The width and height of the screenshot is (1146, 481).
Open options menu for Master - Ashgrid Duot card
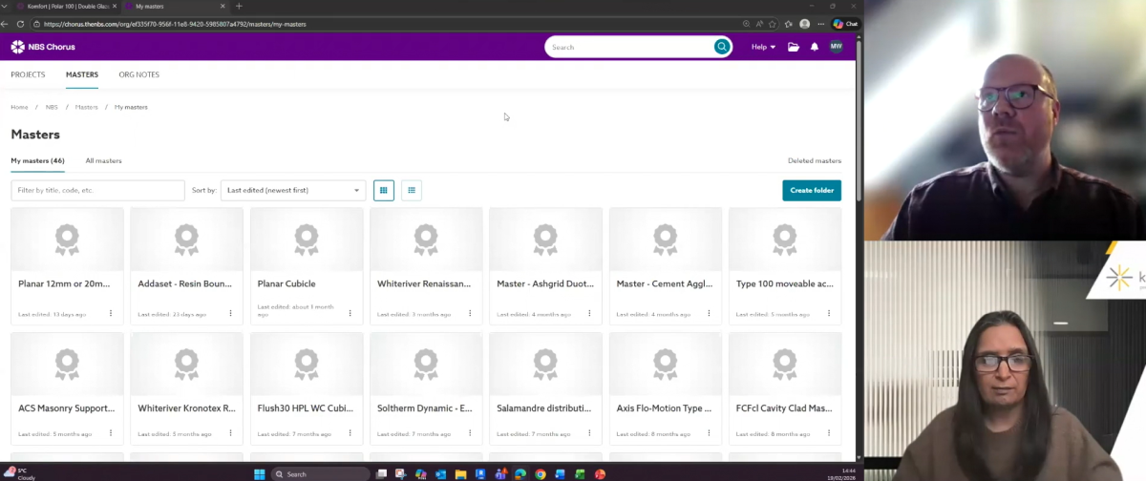pyautogui.click(x=589, y=313)
